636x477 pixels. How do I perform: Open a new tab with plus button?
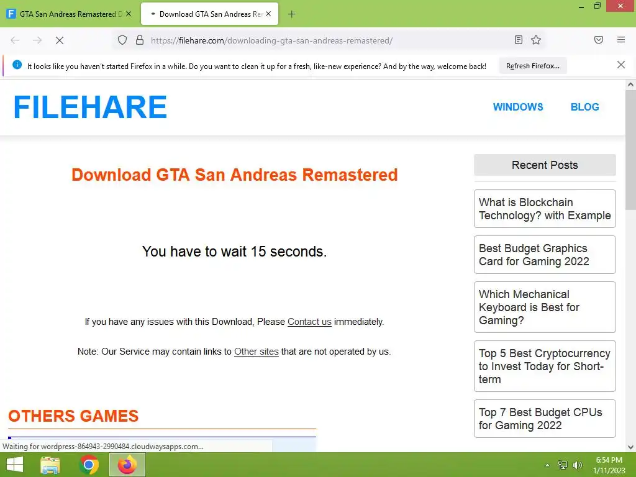tap(292, 14)
